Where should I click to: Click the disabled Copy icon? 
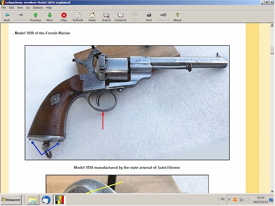click(135, 17)
